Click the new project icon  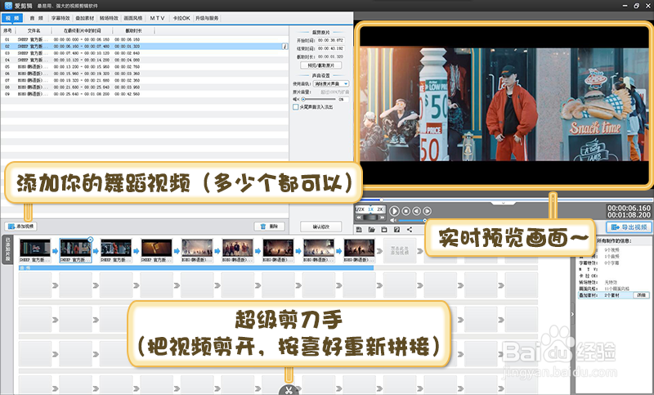point(359,230)
